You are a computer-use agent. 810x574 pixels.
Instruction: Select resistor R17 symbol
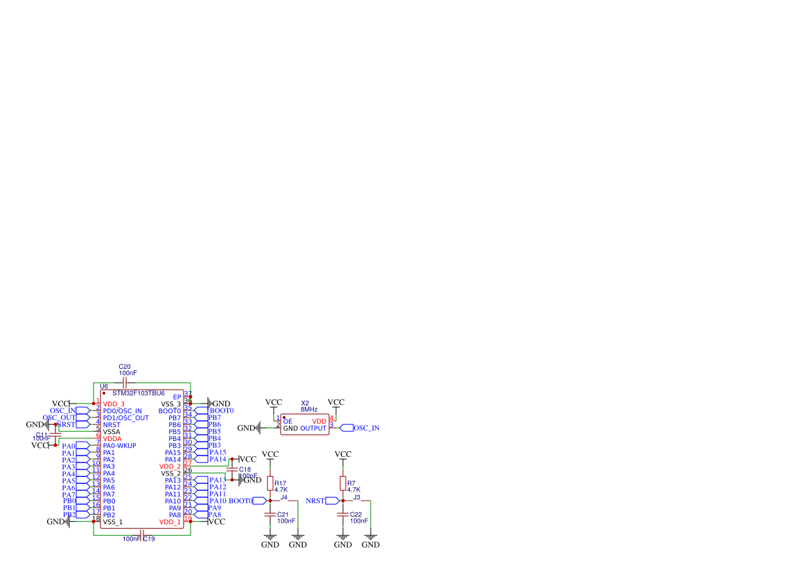270,484
